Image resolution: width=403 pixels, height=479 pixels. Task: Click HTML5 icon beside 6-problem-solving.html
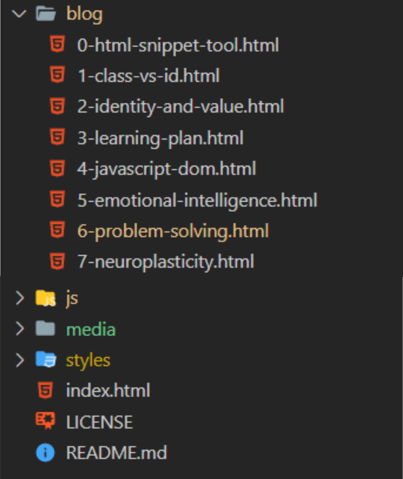57,230
